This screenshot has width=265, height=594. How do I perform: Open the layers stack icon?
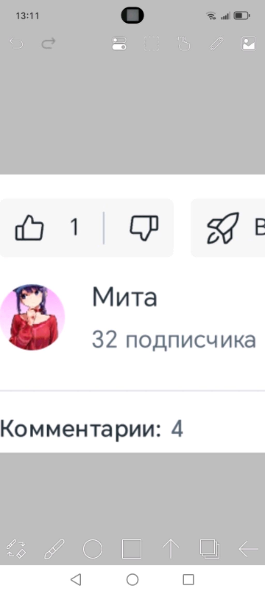[x=210, y=549]
